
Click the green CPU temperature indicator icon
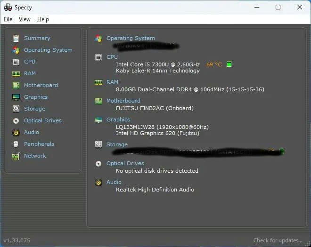click(229, 64)
